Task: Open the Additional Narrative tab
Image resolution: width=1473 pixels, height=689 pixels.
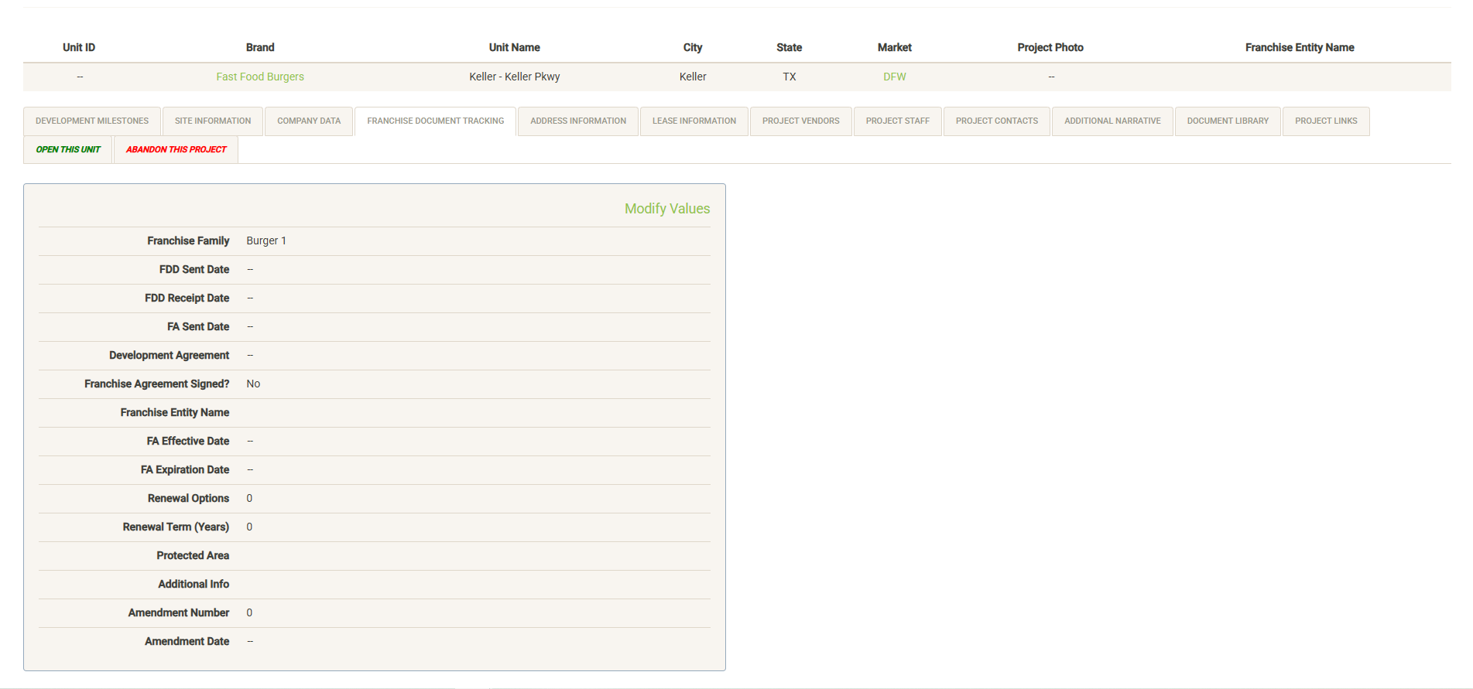Action: coord(1112,121)
